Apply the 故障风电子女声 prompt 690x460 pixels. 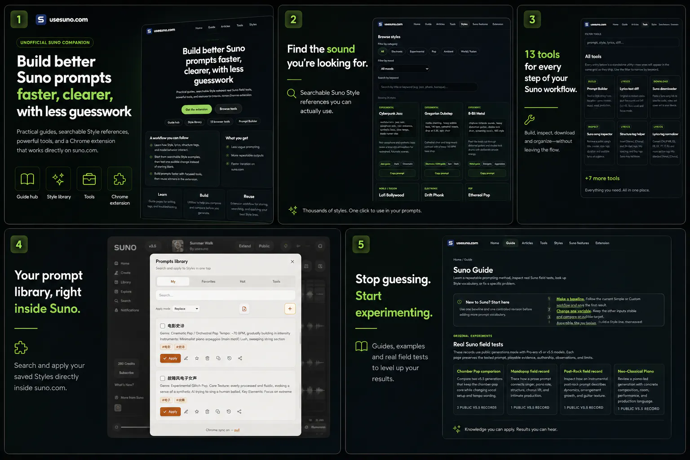click(x=170, y=411)
